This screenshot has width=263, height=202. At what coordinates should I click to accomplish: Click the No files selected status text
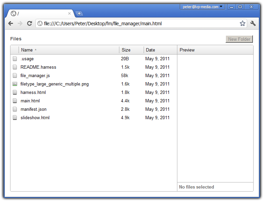(197, 187)
